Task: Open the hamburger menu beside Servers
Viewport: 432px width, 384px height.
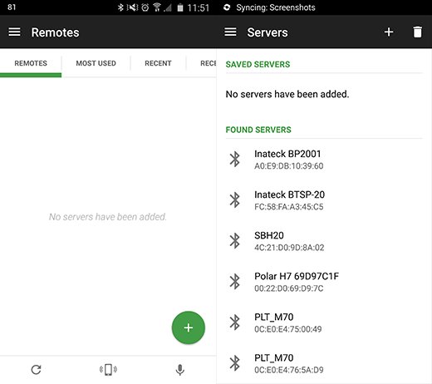Action: (x=230, y=32)
